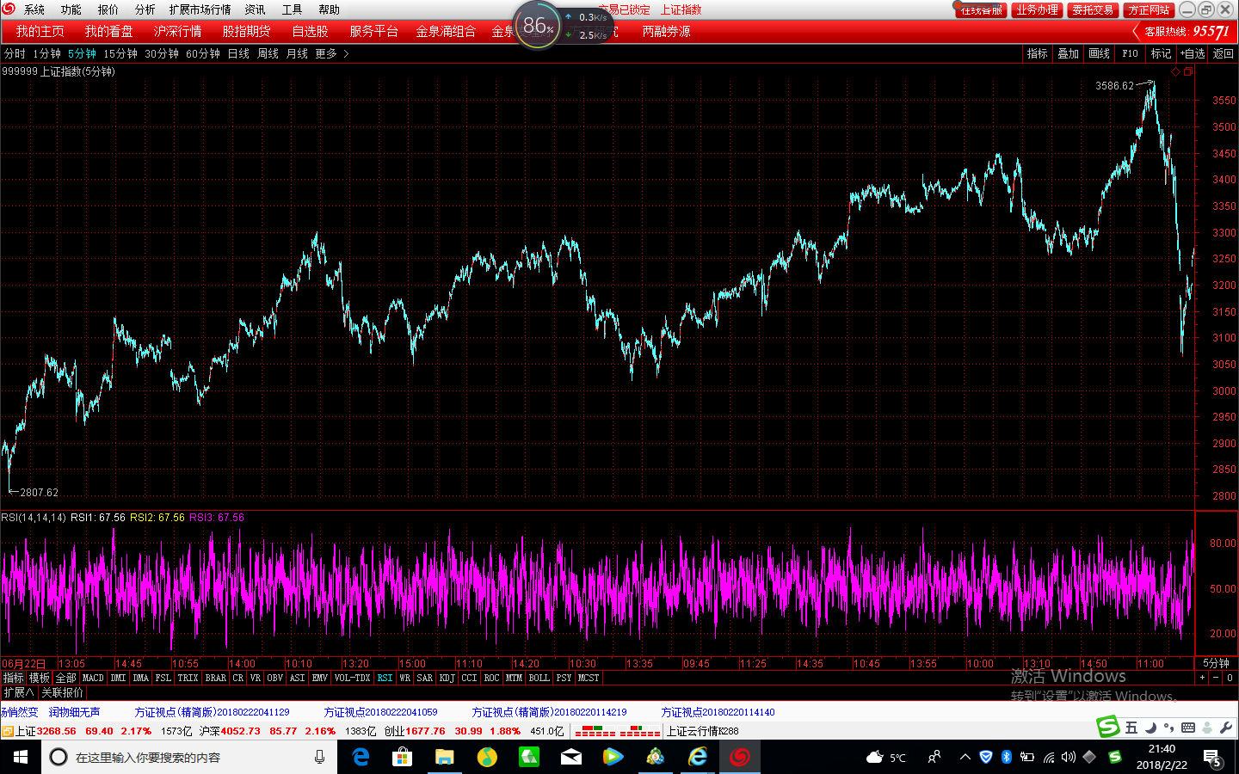Open news link 方正视点(精简版)20180222041129
Screen dimensions: 1239x774
click(x=212, y=712)
